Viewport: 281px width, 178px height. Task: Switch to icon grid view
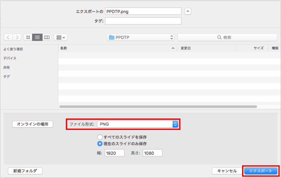pos(28,37)
